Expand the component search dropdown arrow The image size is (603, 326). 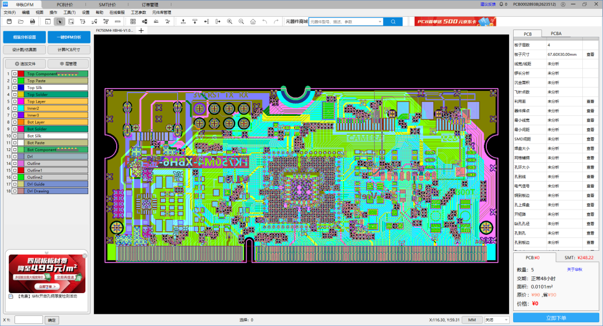pos(380,21)
